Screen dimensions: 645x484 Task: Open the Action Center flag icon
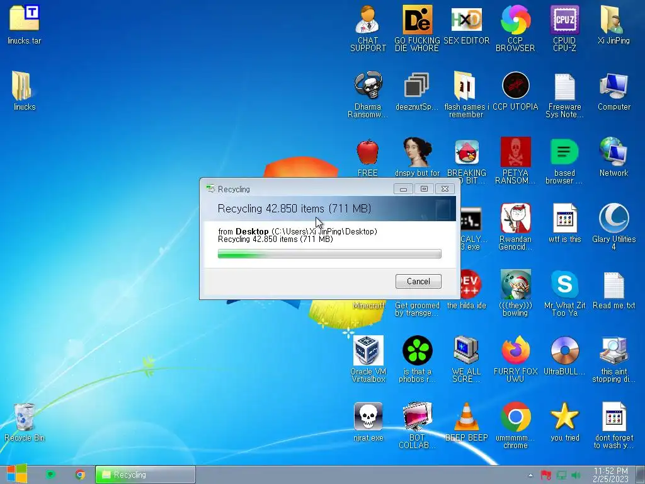(546, 475)
